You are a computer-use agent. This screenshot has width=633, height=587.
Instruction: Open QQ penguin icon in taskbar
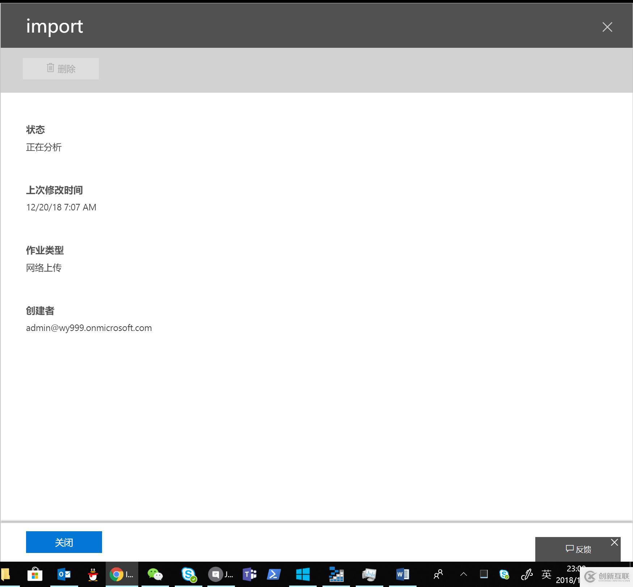click(93, 574)
